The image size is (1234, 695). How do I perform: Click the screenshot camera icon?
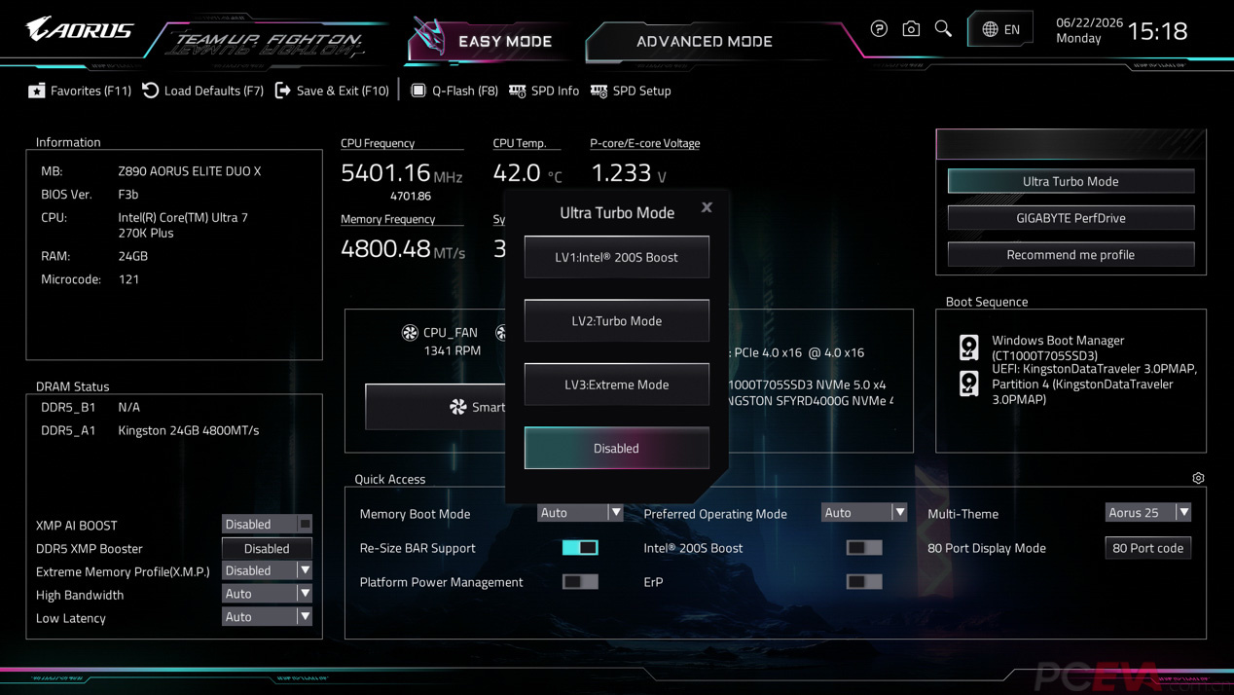pos(911,29)
